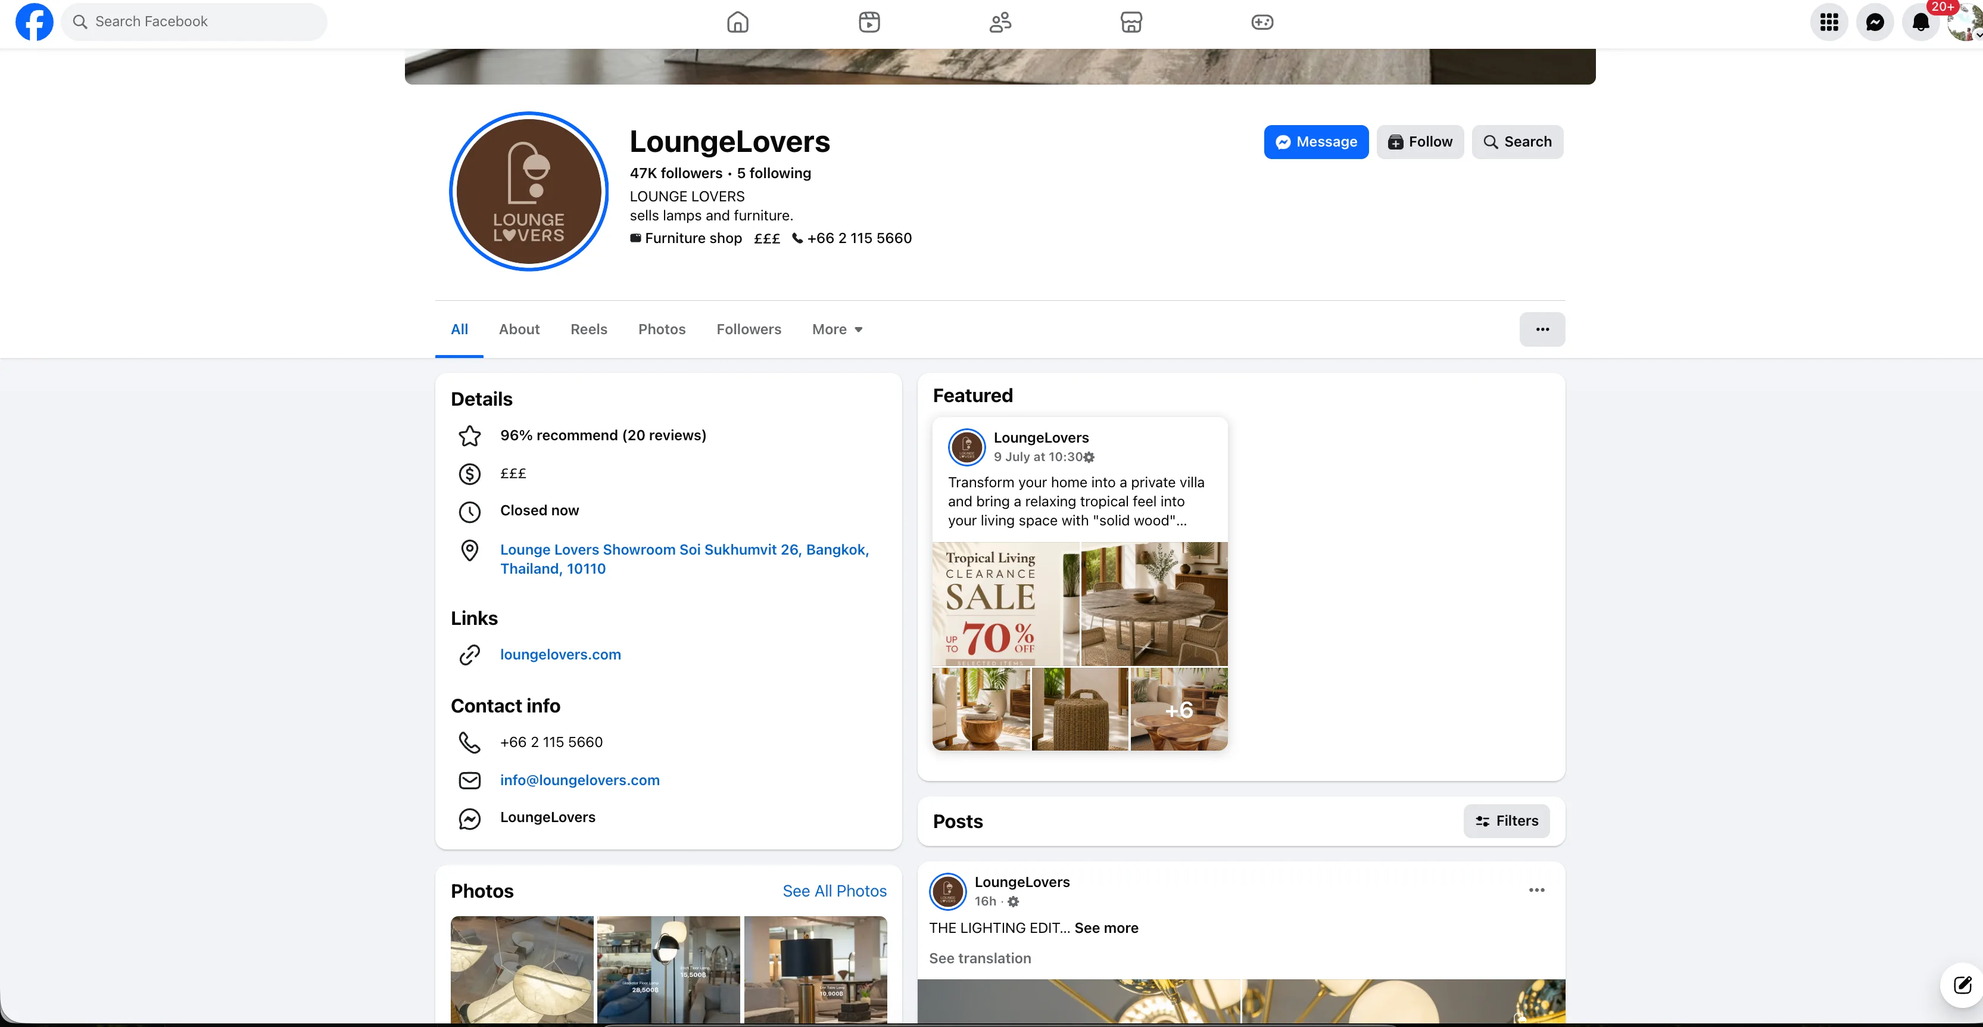Open the new message compose icon
This screenshot has width=1983, height=1027.
click(x=1962, y=985)
